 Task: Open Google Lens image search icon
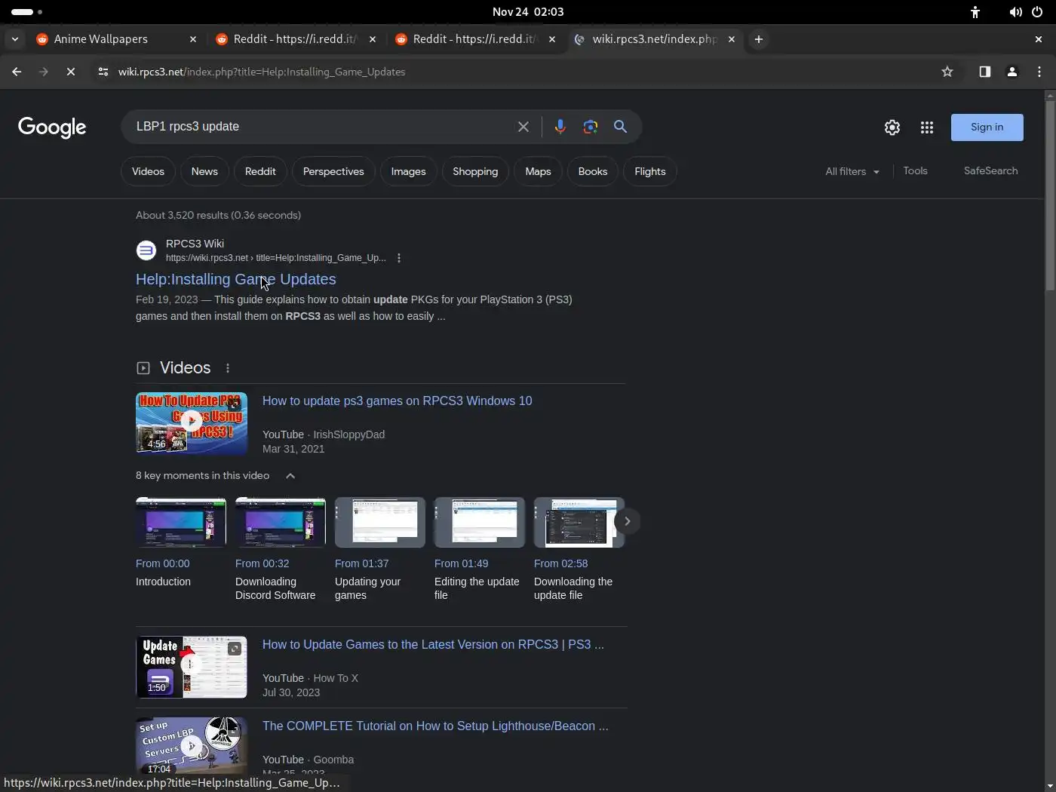click(x=590, y=127)
